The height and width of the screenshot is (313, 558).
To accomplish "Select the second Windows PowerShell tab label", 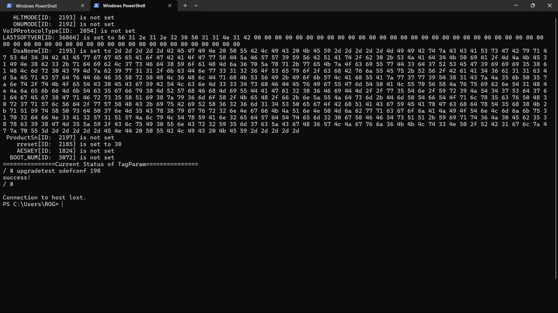I will [124, 6].
